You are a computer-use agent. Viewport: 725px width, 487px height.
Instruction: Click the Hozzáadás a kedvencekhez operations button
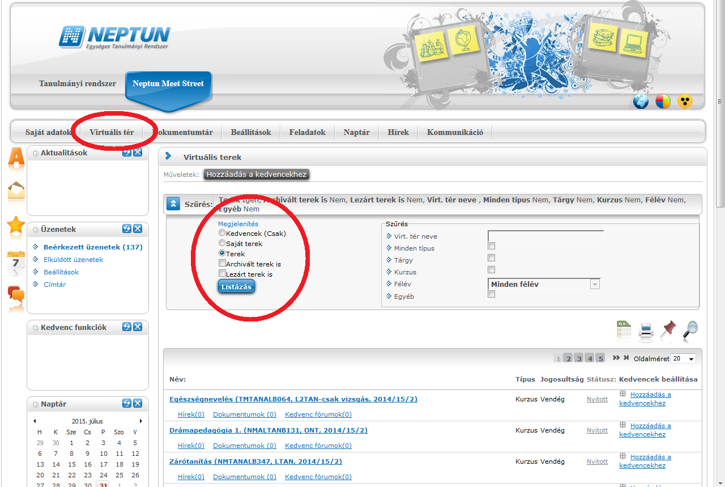(257, 175)
